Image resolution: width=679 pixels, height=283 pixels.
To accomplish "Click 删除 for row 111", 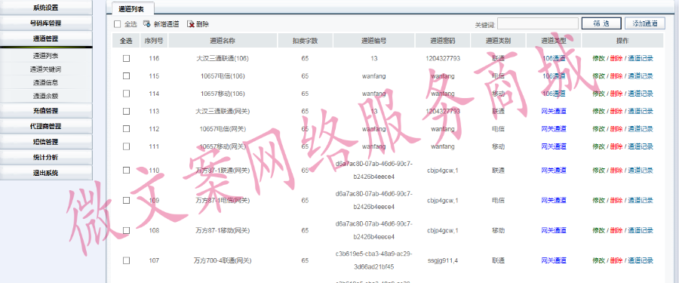I will 616,146.
